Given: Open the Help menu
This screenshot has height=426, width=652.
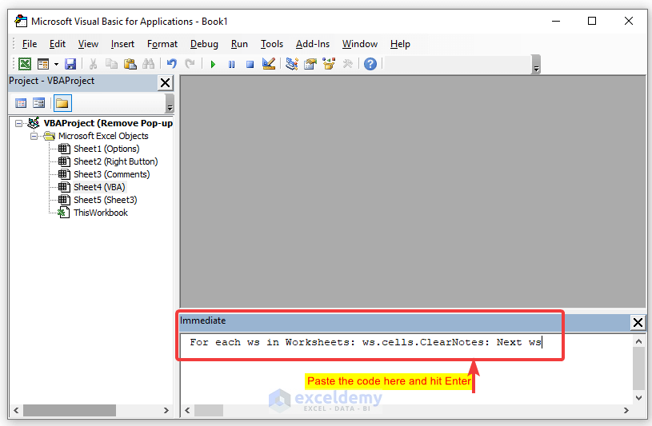Looking at the screenshot, I should (x=400, y=44).
